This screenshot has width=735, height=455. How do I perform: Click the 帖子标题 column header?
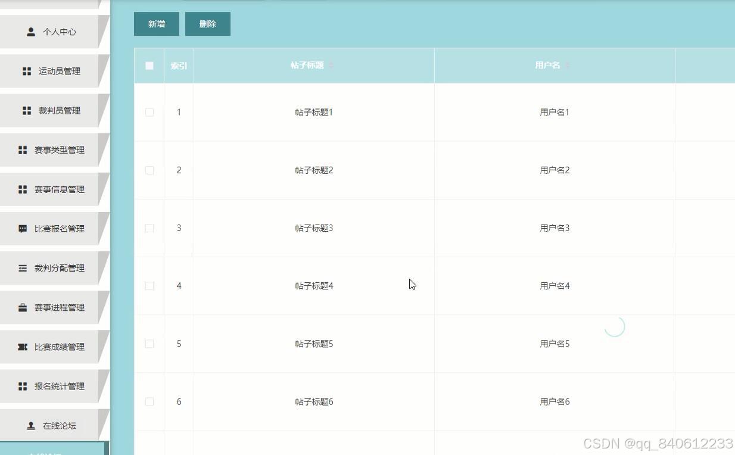click(x=314, y=66)
